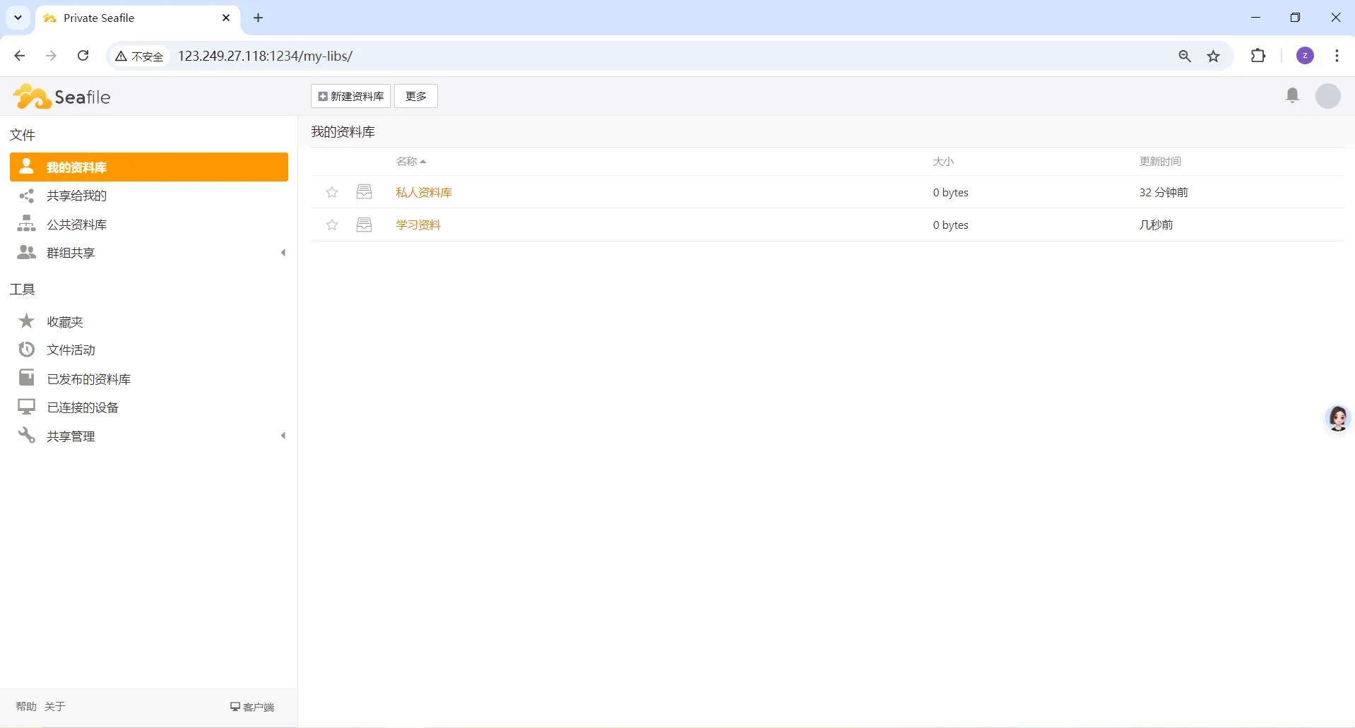The height and width of the screenshot is (728, 1355).
Task: Reload the current page
Action: coord(83,56)
